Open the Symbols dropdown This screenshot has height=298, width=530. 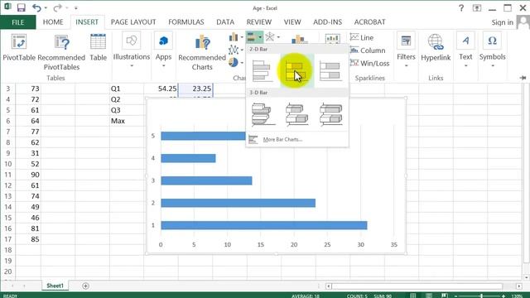pos(492,50)
